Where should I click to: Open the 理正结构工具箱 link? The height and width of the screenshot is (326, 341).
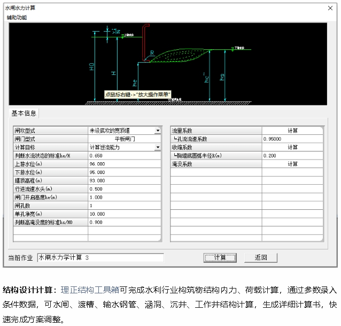click(x=90, y=290)
